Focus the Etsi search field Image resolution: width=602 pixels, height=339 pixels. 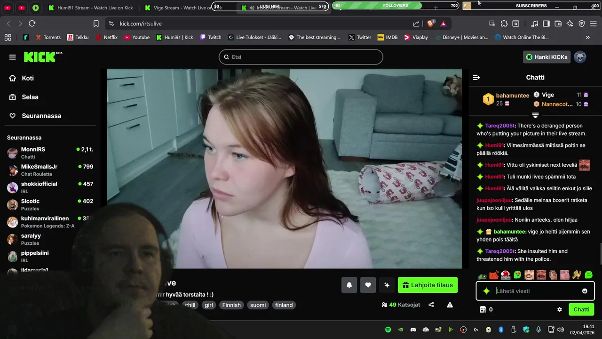click(301, 57)
